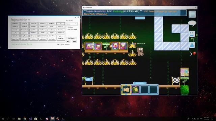
Task: Open the dropdown below the PID label
Action: [72, 24]
